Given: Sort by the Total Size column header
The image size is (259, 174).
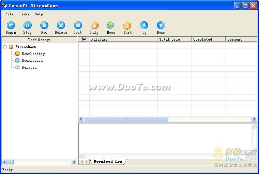Looking at the screenshot, I should click(174, 39).
